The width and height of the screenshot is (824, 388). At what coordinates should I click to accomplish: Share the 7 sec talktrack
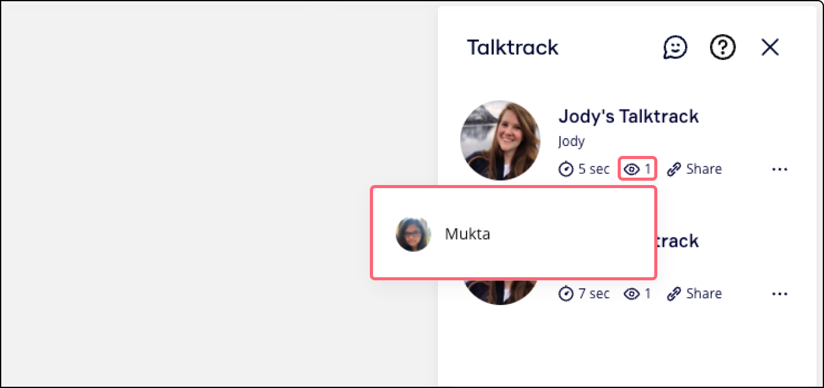point(695,293)
